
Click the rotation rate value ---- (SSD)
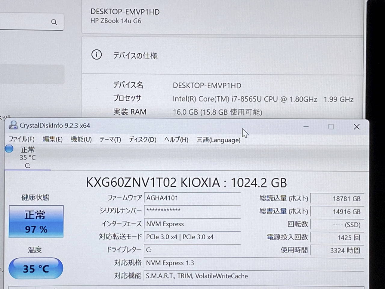pyautogui.click(x=337, y=225)
